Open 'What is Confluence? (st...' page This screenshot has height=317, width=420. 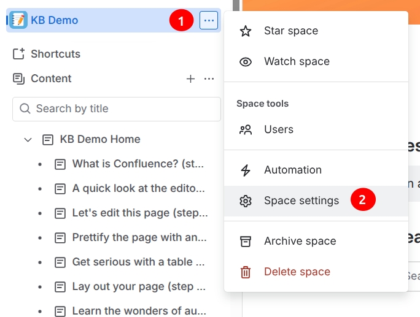point(138,164)
